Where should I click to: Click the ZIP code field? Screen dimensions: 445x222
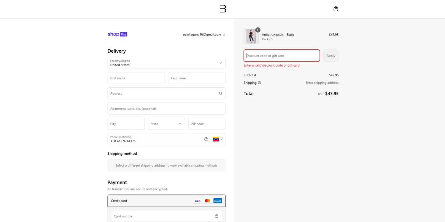(x=207, y=124)
